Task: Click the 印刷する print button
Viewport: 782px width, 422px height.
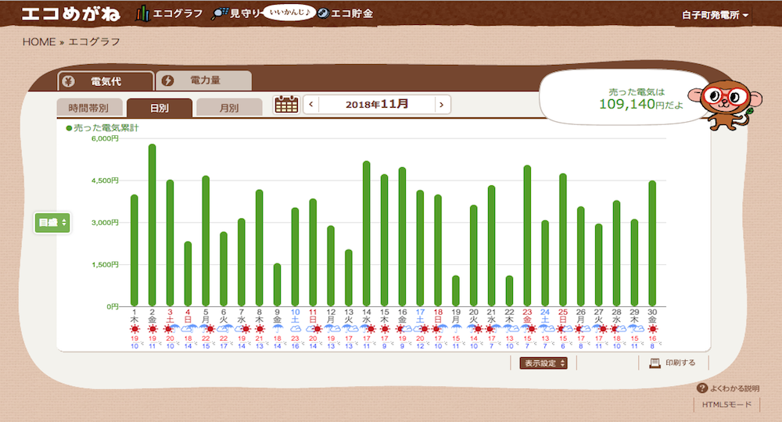Action: point(673,363)
